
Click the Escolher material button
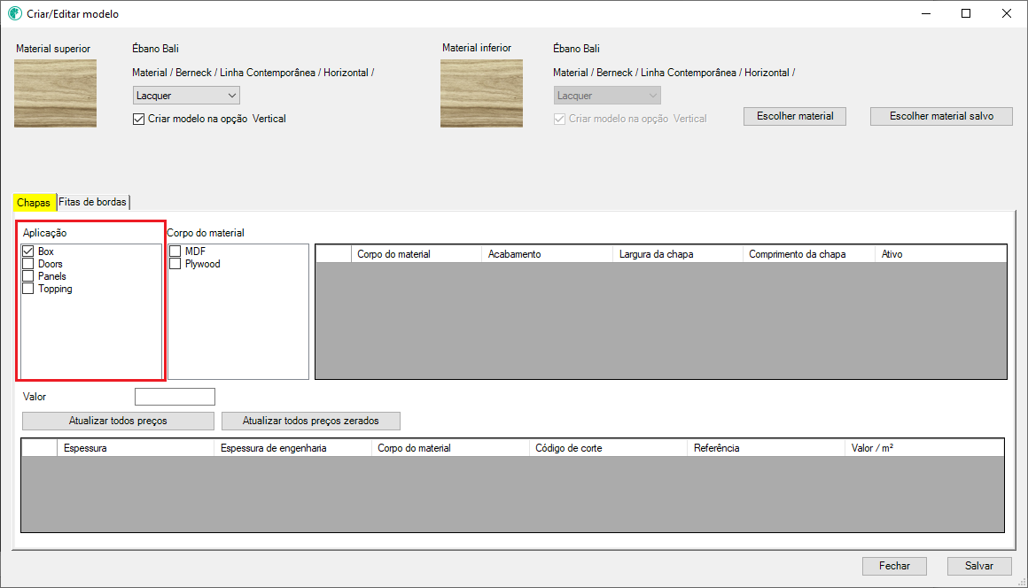[x=795, y=116]
